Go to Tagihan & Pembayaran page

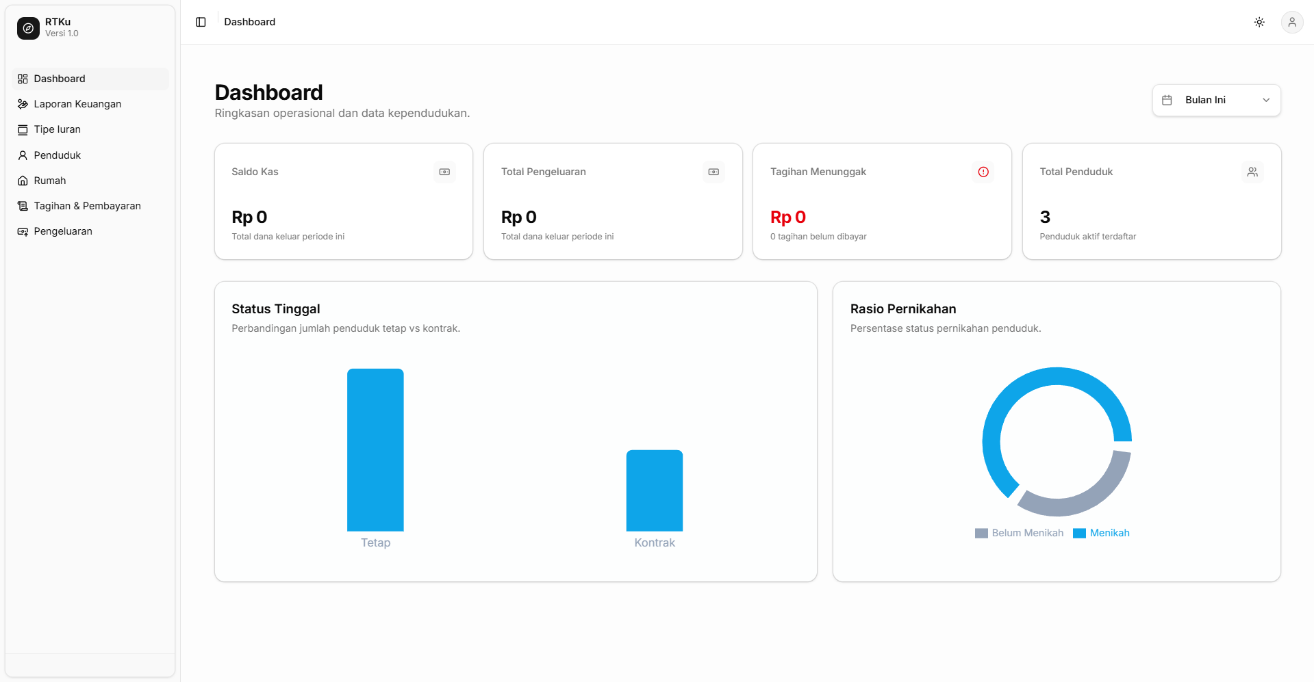90,206
